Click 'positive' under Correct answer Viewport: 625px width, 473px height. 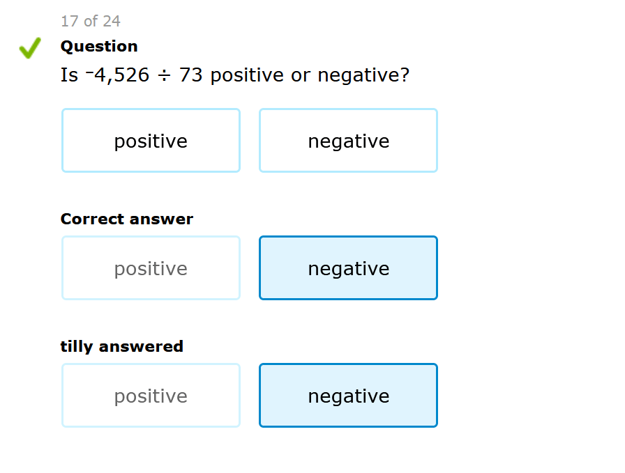click(151, 268)
